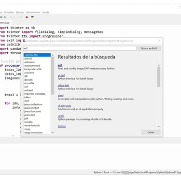181x177 pixels.
Task: Click the Cerrar button in package dialog
Action: tap(151, 132)
